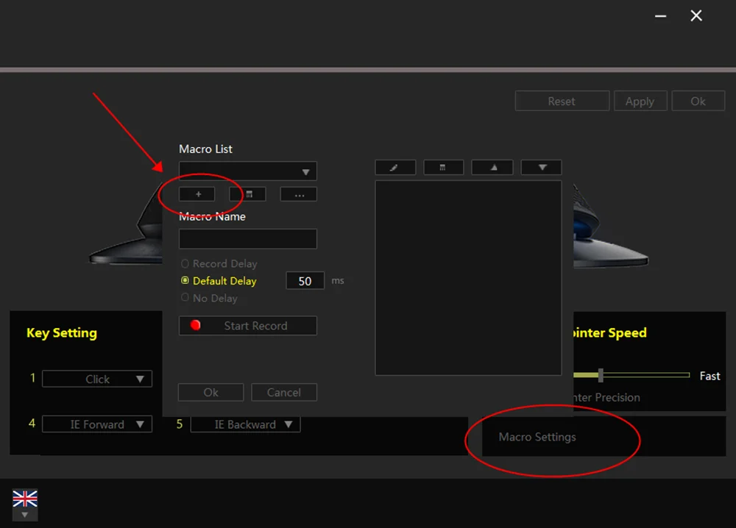Delete recorded action with trash icon
Viewport: 736px width, 528px height.
point(444,168)
